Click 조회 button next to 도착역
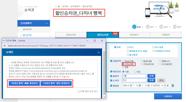Image resolution: width=186 pixels, height=102 pixels. tap(151, 80)
